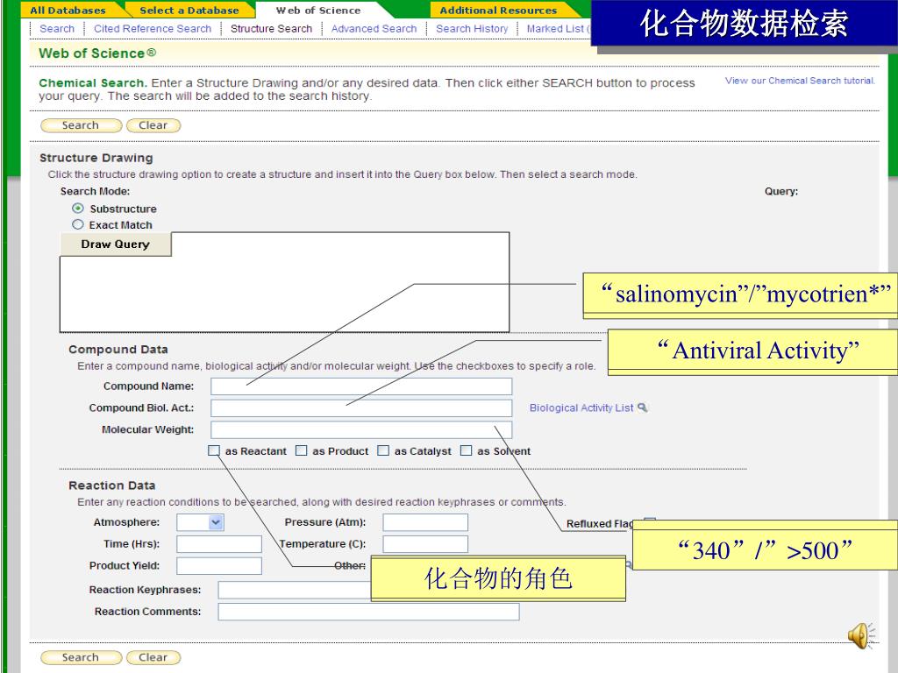Open the Biological Activity List link
Screen dimensions: 898x673
(x=581, y=407)
